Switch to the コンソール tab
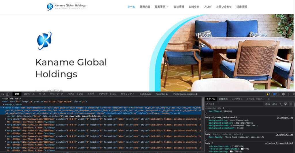 tap(29, 94)
